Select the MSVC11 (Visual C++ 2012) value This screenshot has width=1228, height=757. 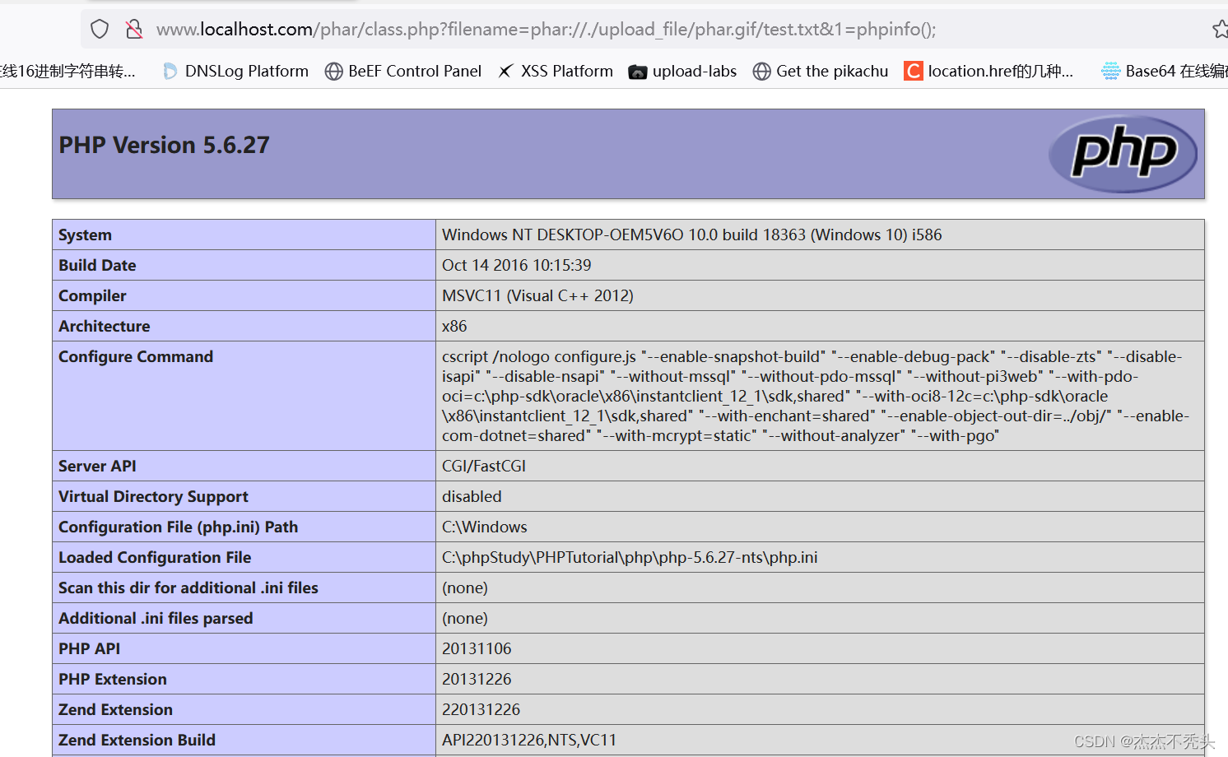[537, 296]
